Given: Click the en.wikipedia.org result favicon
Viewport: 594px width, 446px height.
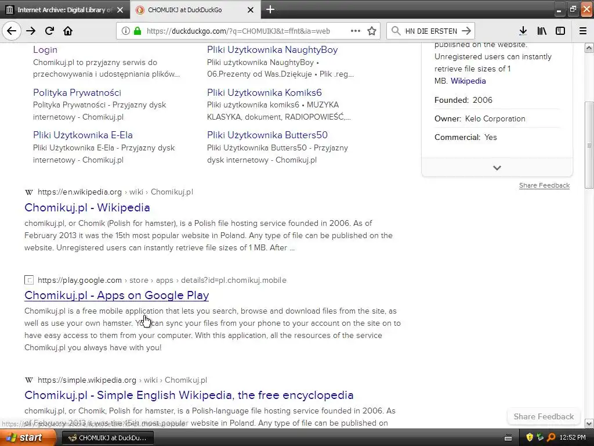Looking at the screenshot, I should tap(29, 192).
